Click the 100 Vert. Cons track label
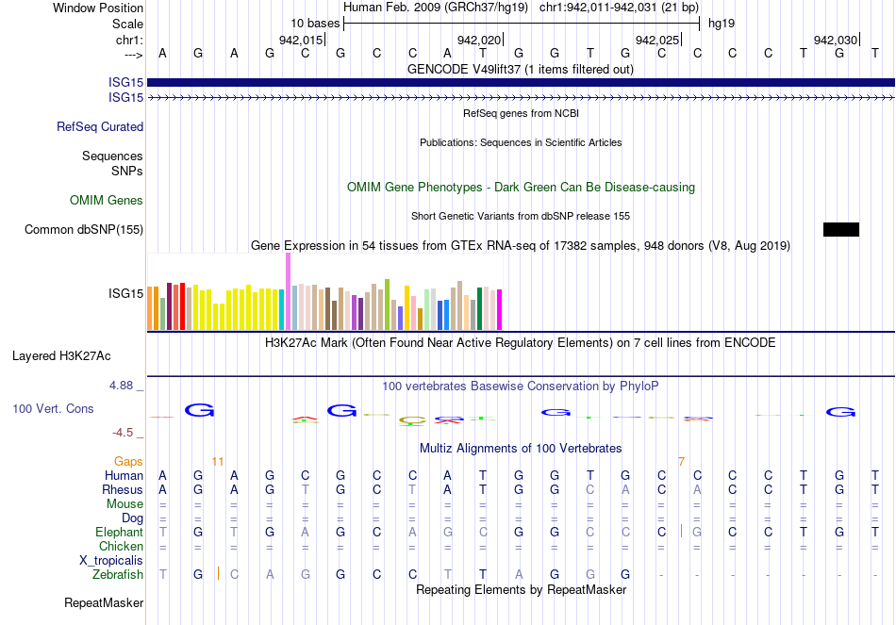896x625 pixels. (x=53, y=408)
